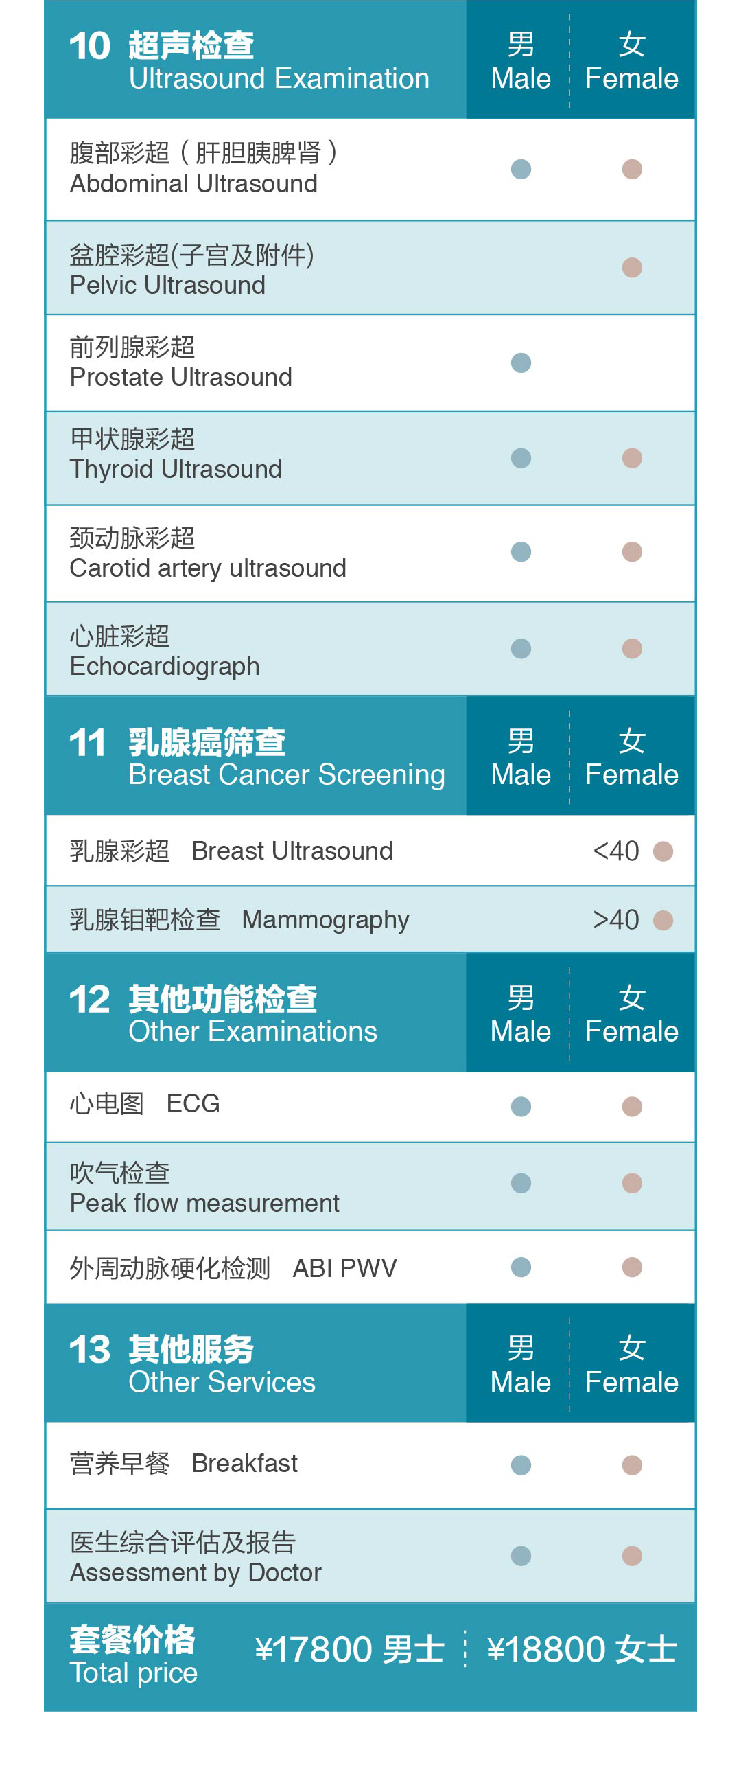The height and width of the screenshot is (1781, 741).
Task: Click the female dot for Peak flow measurement
Action: [x=631, y=1183]
